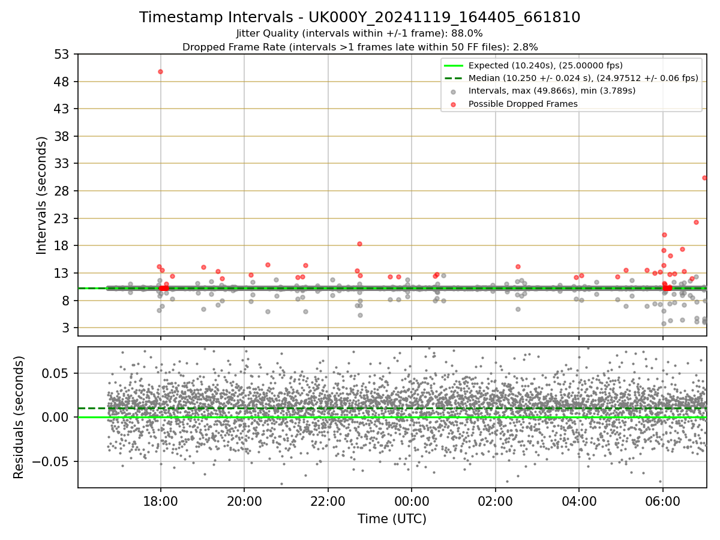Click the x-axis tick label '20:00'
This screenshot has width=720, height=540.
click(244, 500)
